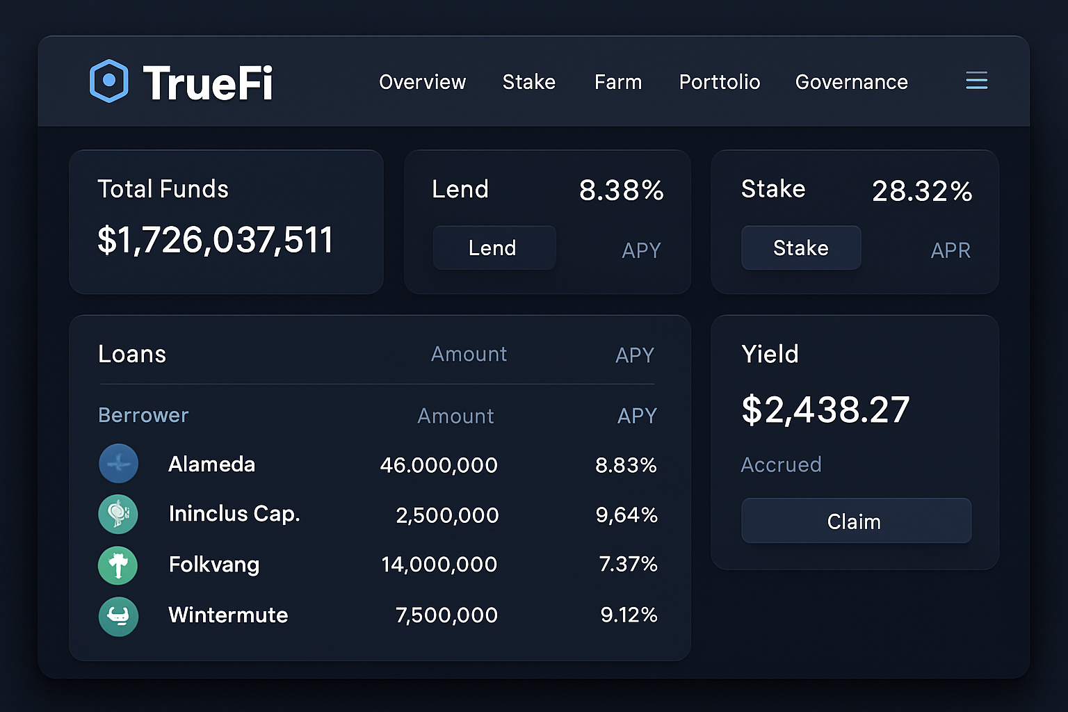Viewport: 1068px width, 712px height.
Task: Select the Folkvang hammer icon
Action: click(118, 565)
